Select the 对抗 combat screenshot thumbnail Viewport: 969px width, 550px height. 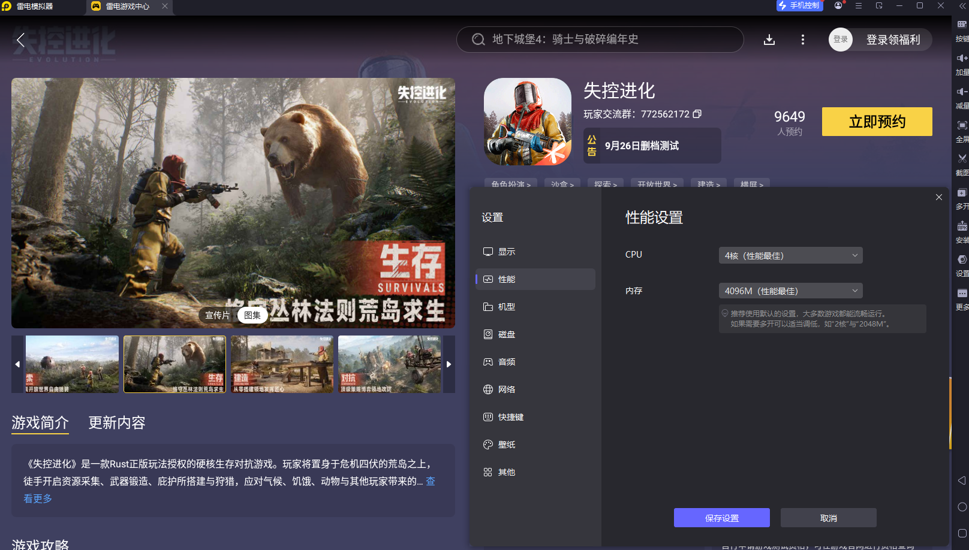389,364
